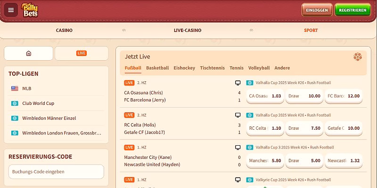This screenshot has width=377, height=188.
Task: Click the REGISTRIEREN button
Action: pos(352,10)
